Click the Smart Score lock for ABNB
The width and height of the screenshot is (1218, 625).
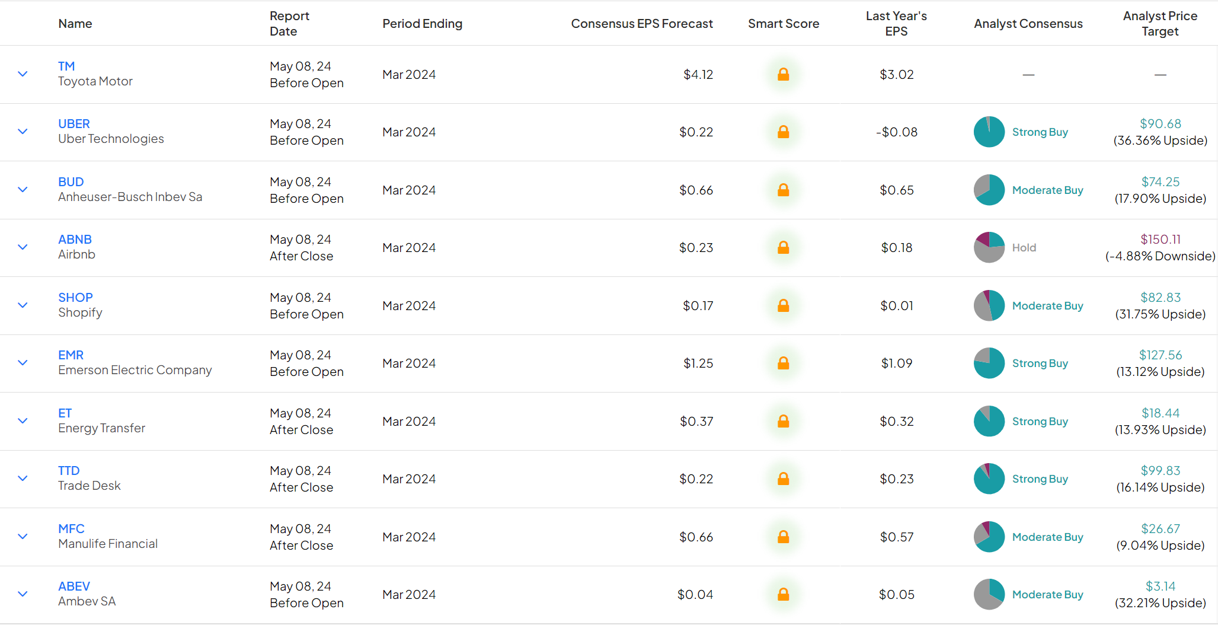click(x=783, y=247)
